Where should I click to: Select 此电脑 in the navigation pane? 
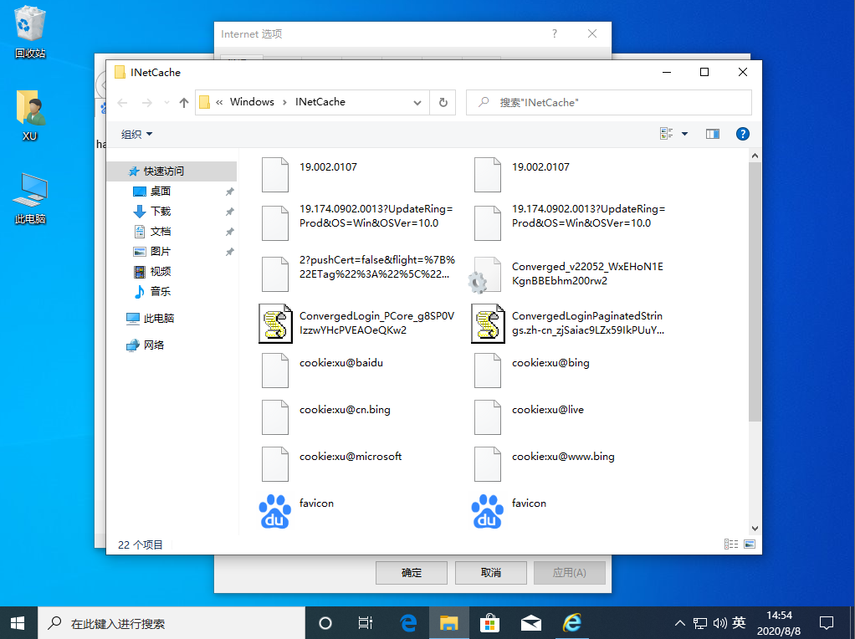click(158, 319)
